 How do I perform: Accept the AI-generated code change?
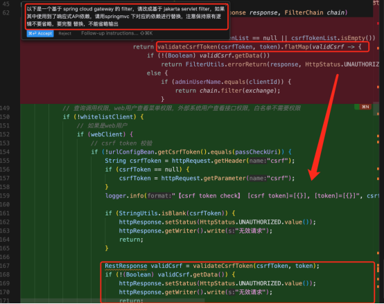(40, 33)
